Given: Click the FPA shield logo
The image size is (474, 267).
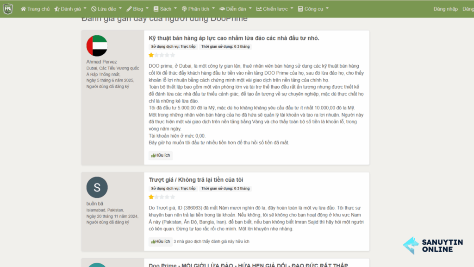Looking at the screenshot, I should [8, 9].
